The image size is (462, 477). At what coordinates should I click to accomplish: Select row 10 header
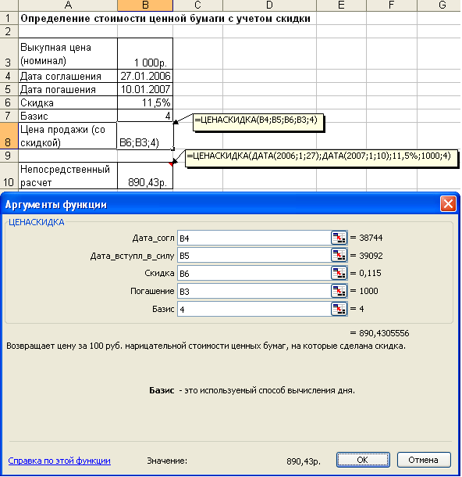9,175
